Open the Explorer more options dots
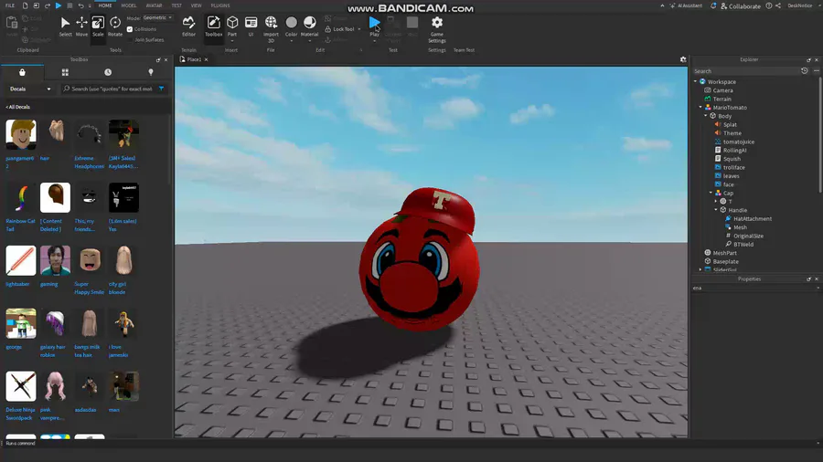The image size is (823, 462). (817, 70)
